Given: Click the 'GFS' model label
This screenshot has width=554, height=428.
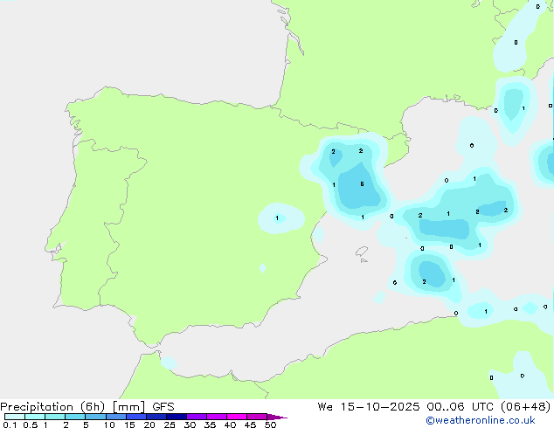Looking at the screenshot, I should [x=163, y=407].
